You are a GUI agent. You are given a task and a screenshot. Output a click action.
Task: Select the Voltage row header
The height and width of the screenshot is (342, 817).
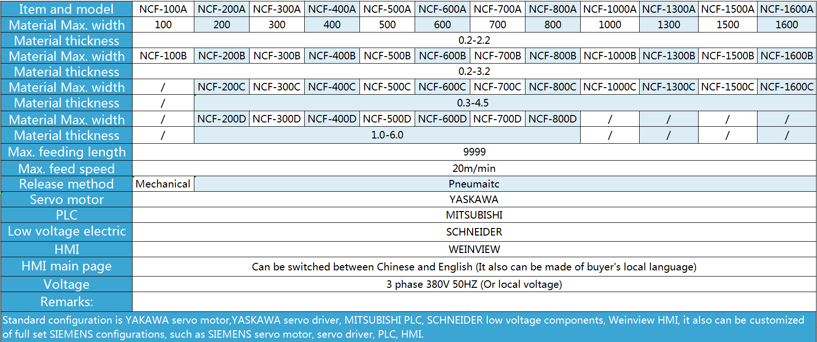pos(67,284)
